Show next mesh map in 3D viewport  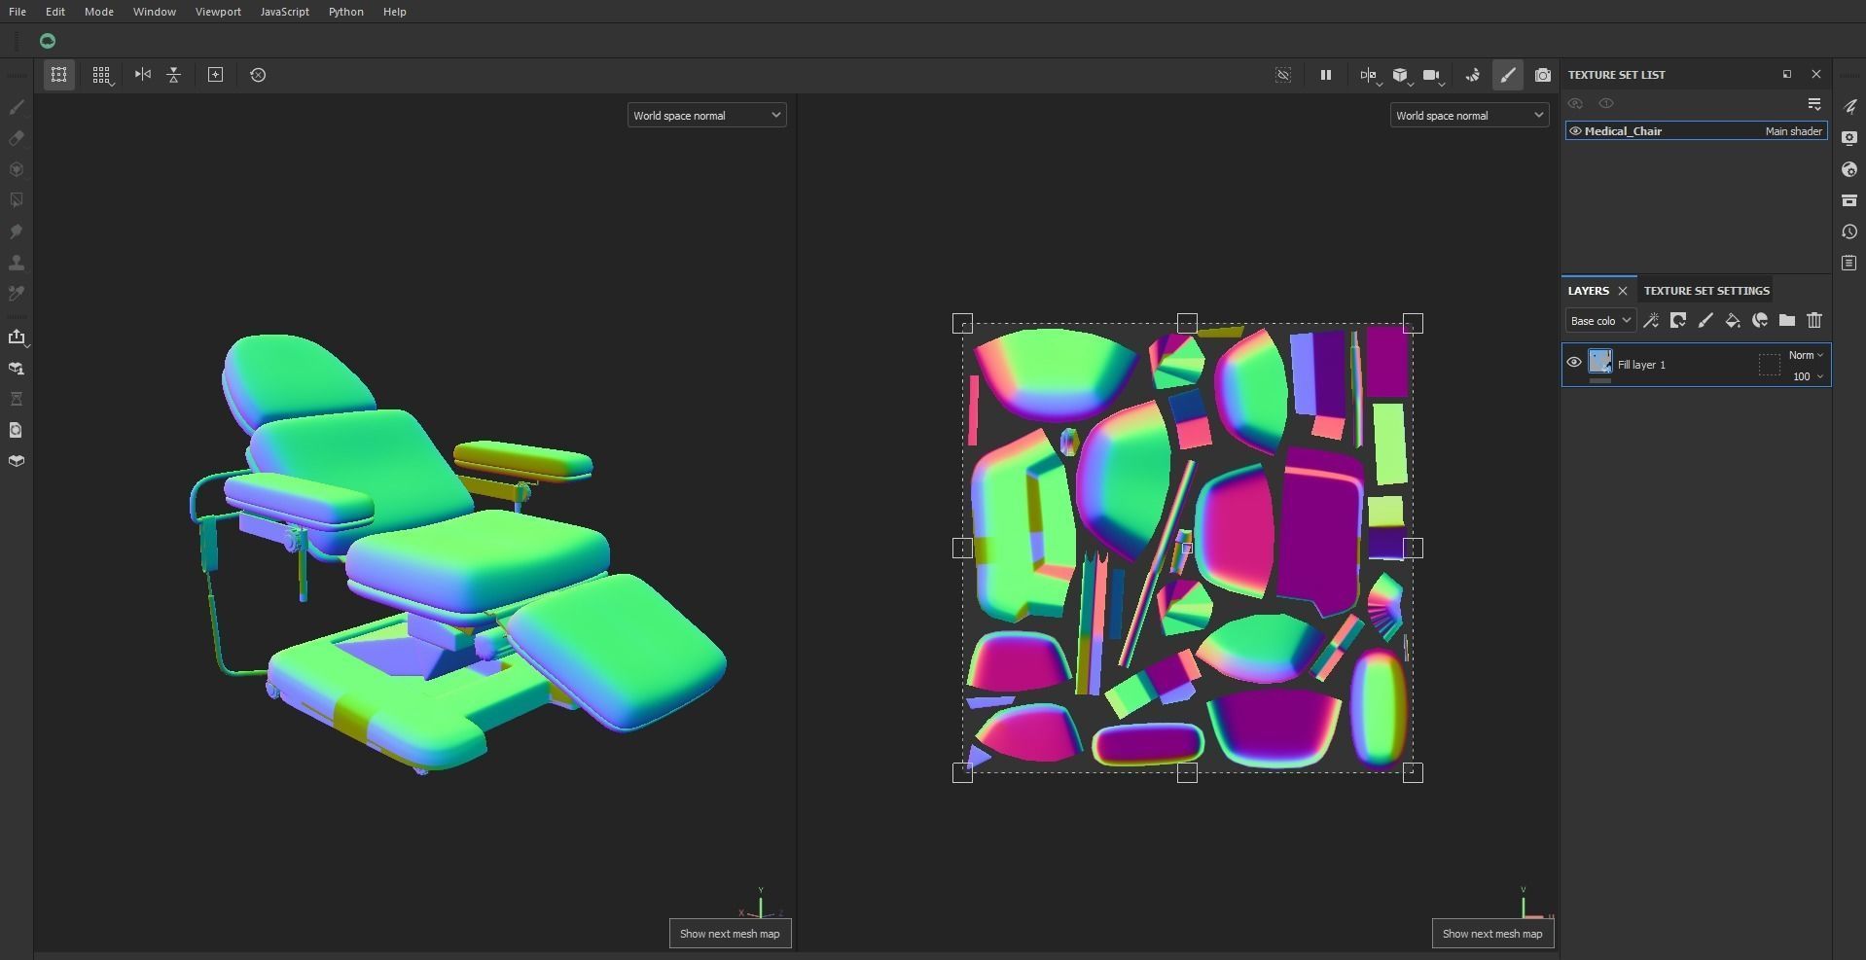click(730, 934)
